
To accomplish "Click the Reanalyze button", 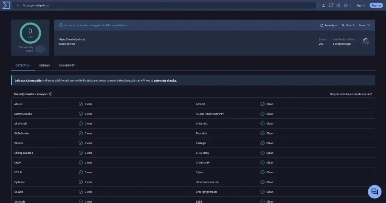I will (x=329, y=25).
